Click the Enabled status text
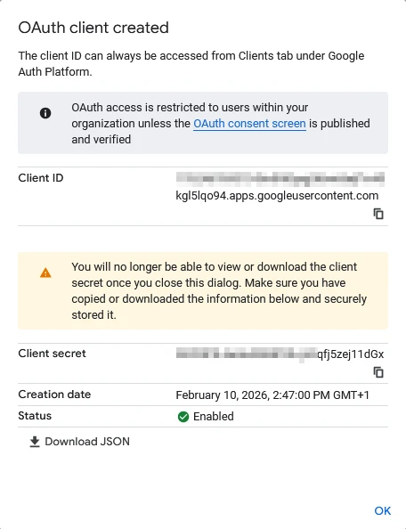This screenshot has height=529, width=406. click(214, 417)
